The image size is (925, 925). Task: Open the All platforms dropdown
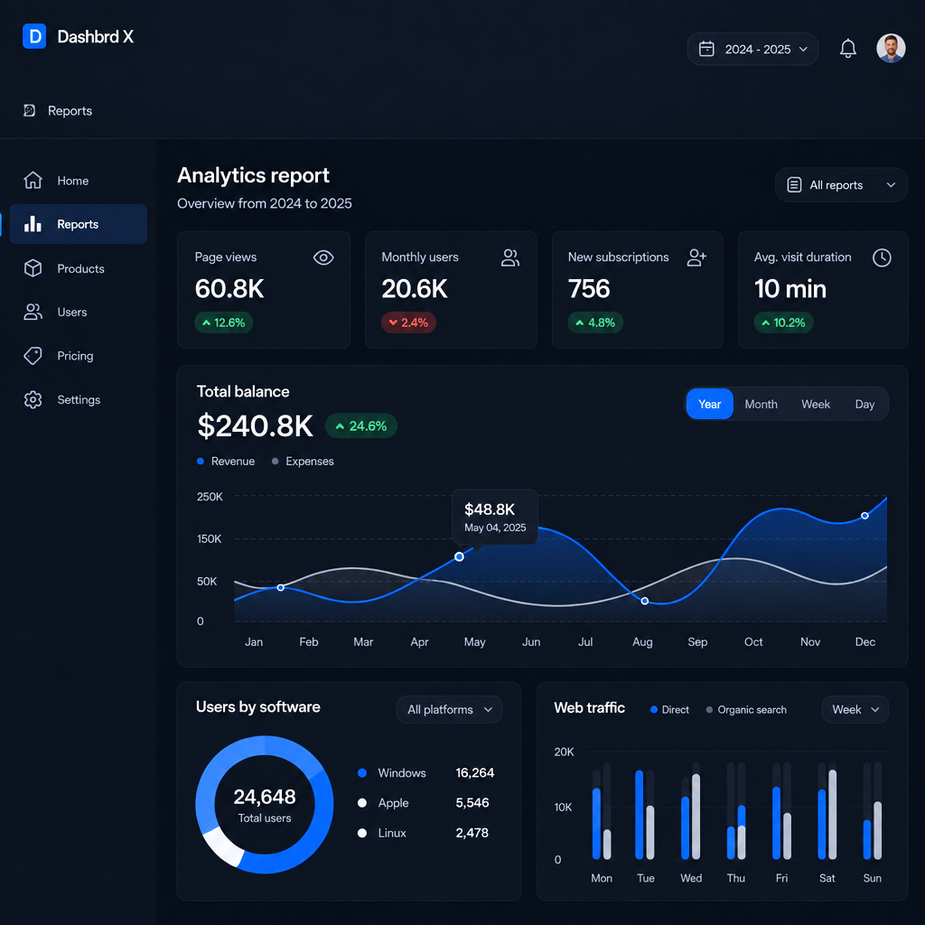[x=450, y=709]
